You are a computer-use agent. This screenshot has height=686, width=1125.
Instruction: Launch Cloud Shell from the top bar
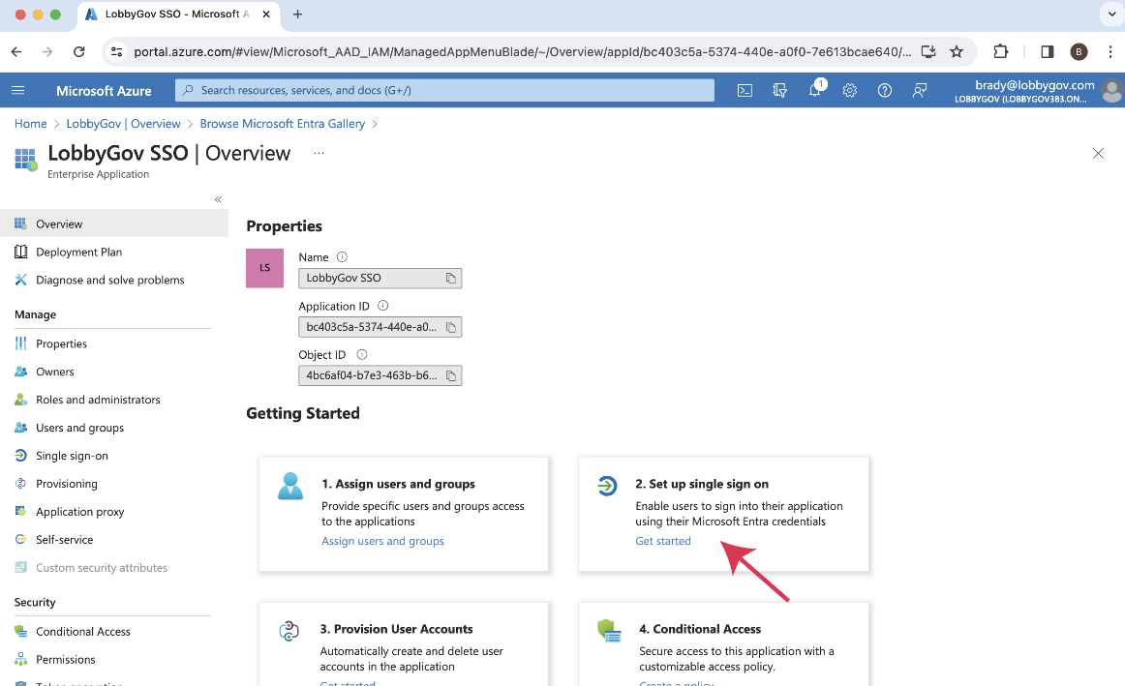coord(745,90)
